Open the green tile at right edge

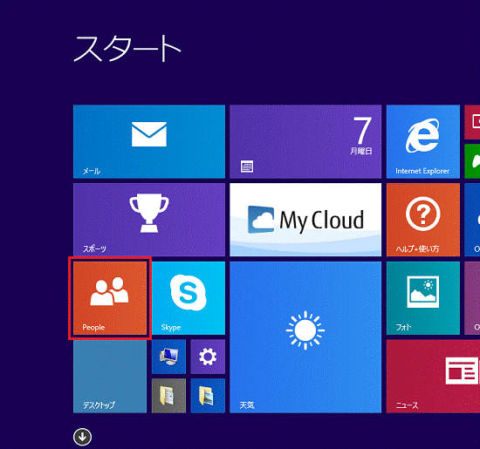pos(472,161)
